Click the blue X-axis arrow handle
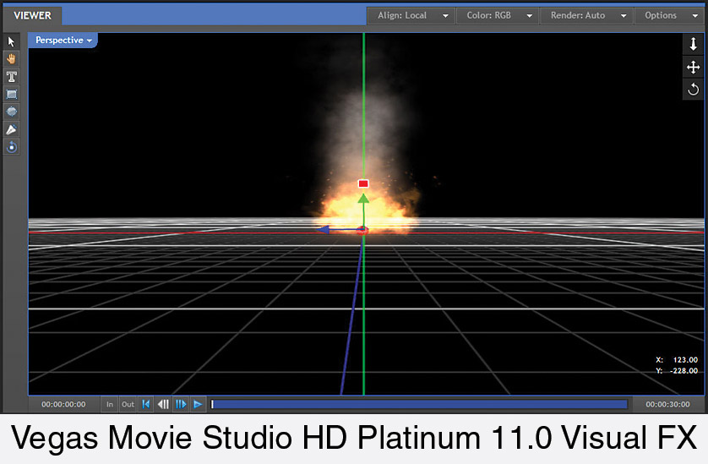This screenshot has height=464, width=708. [324, 230]
